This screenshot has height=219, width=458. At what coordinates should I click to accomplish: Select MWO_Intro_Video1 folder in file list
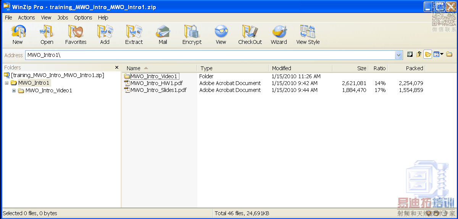click(x=154, y=76)
